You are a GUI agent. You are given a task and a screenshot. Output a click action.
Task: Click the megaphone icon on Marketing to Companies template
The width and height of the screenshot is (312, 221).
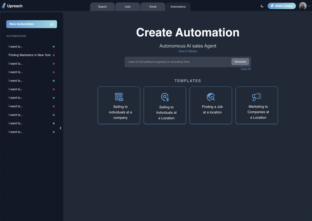256,97
